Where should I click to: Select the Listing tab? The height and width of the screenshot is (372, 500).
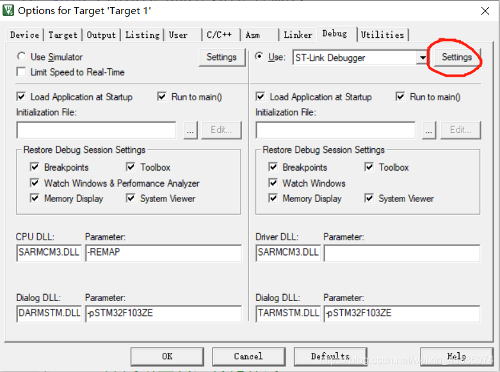[x=142, y=35]
